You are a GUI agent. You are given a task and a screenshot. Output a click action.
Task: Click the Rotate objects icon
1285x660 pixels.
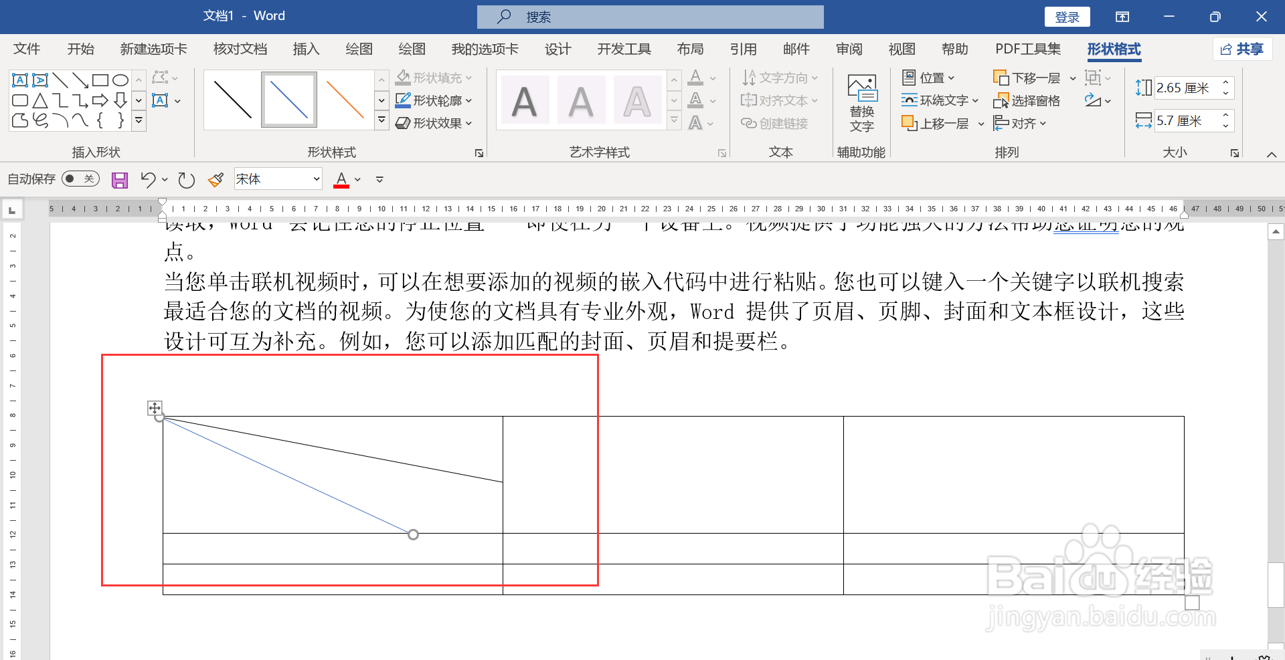(x=1093, y=100)
